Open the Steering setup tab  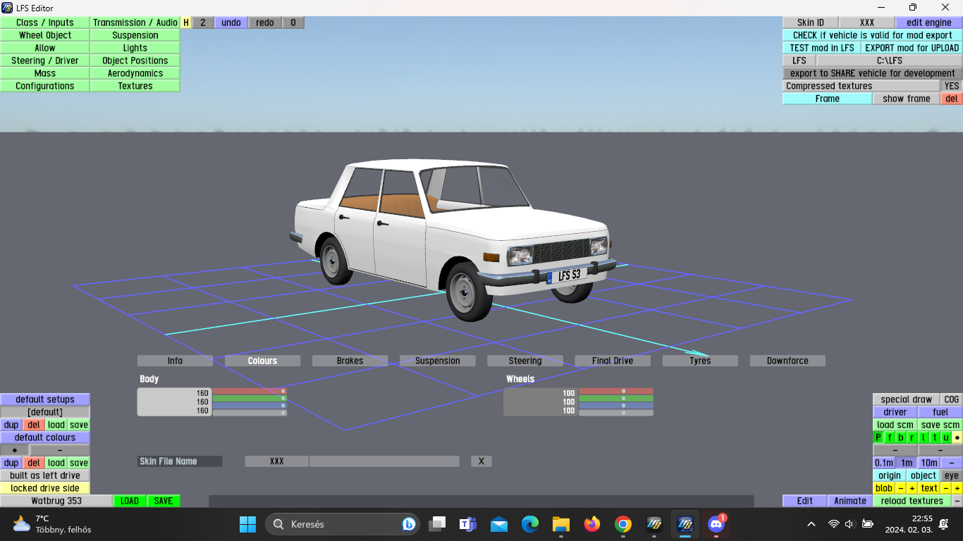525,361
